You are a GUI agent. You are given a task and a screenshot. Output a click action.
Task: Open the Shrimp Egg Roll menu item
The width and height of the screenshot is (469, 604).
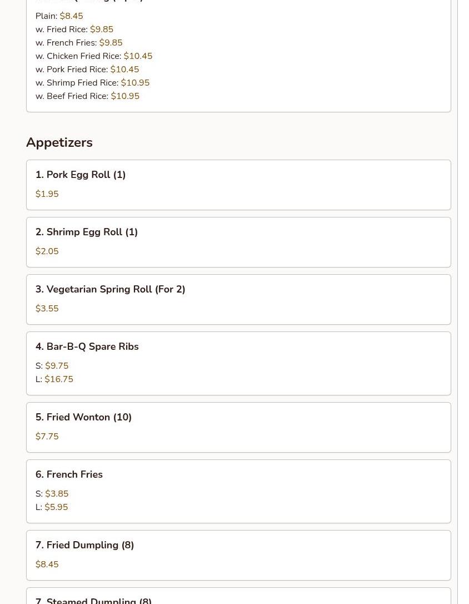click(238, 242)
